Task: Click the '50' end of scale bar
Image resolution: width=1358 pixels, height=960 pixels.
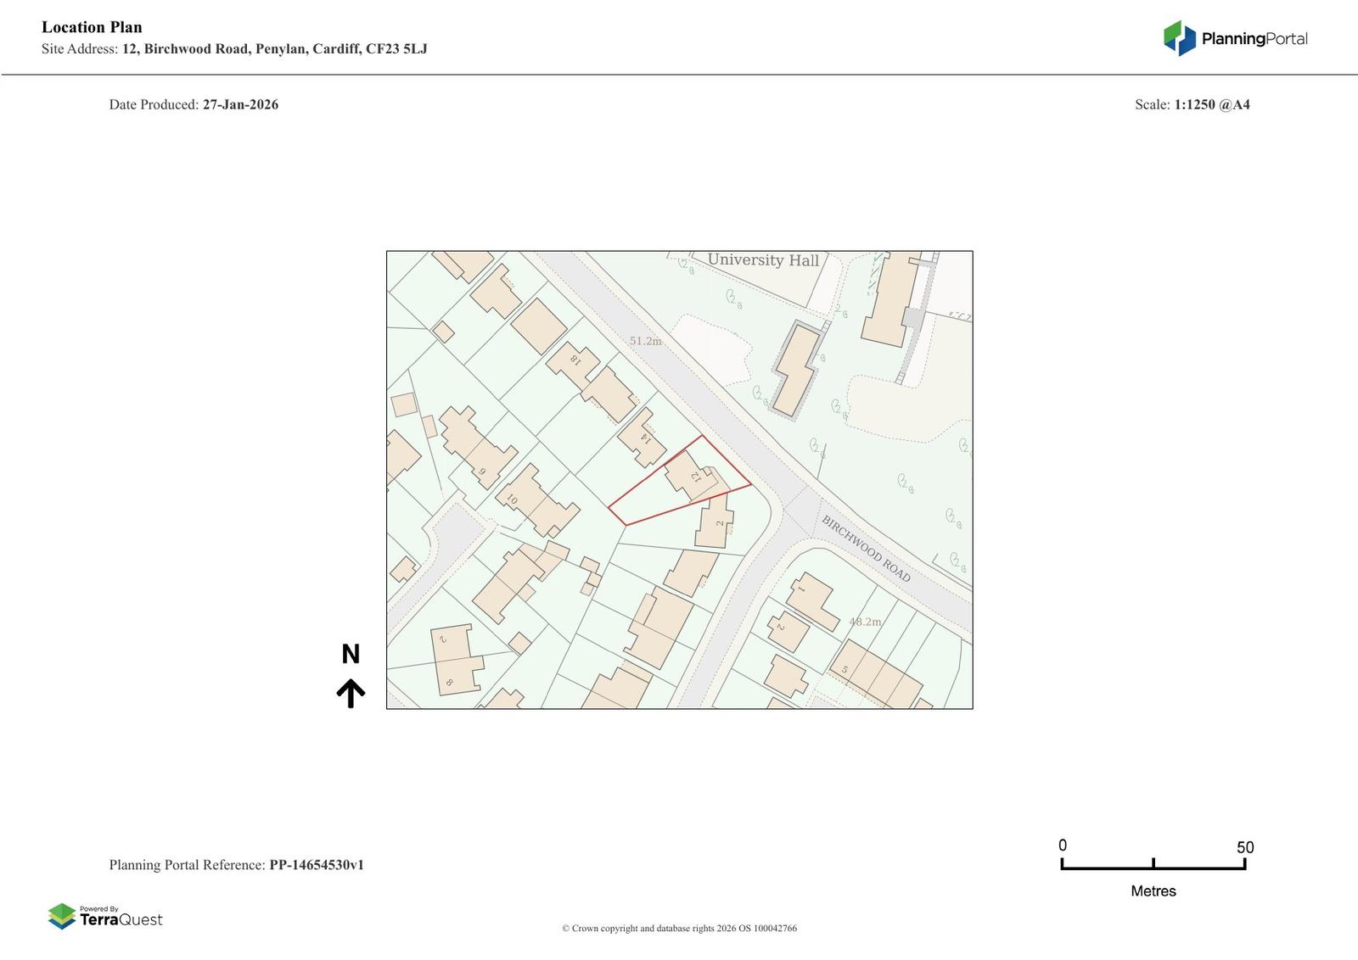Action: pyautogui.click(x=1244, y=847)
